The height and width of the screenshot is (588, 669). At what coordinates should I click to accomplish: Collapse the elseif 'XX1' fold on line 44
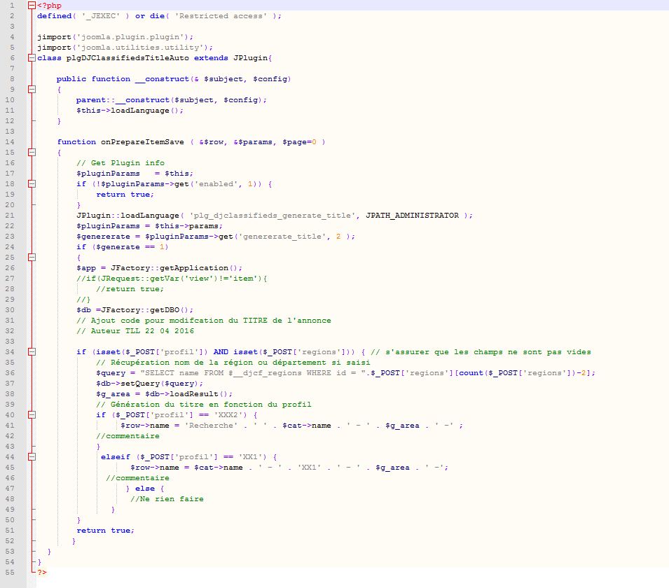(32, 456)
